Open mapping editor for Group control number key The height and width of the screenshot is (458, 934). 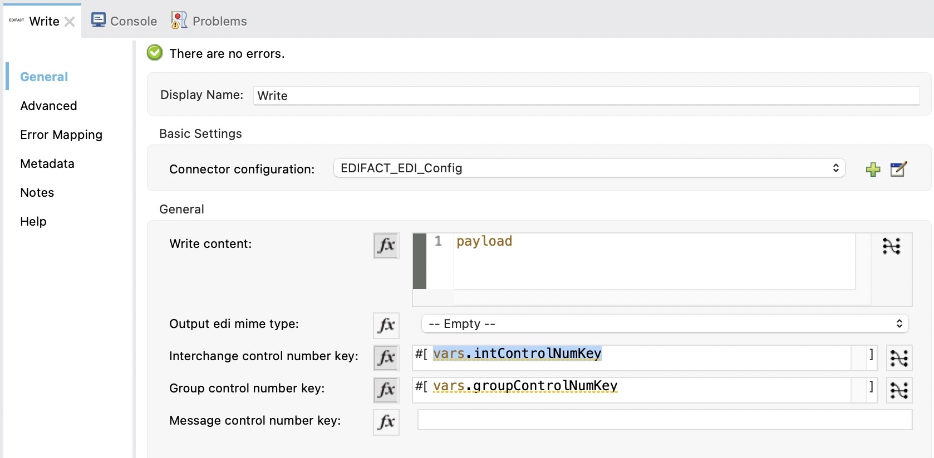point(899,390)
